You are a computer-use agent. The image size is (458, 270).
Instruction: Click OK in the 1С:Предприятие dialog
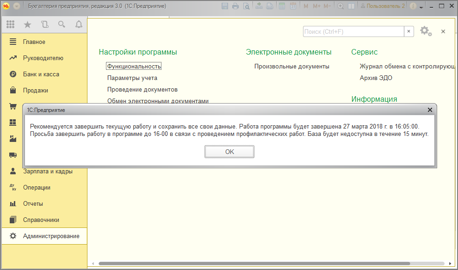click(x=229, y=152)
